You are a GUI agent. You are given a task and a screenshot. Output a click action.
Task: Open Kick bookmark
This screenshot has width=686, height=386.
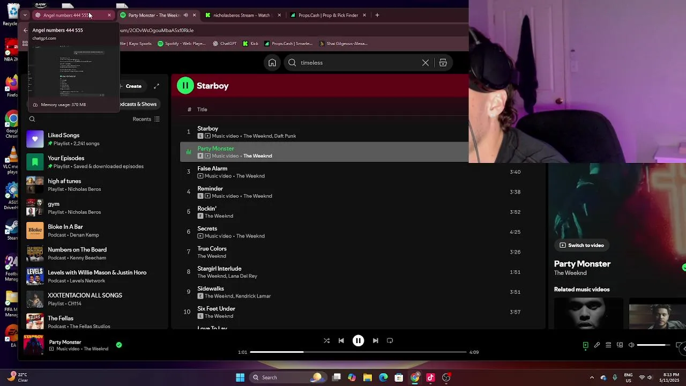tap(250, 43)
